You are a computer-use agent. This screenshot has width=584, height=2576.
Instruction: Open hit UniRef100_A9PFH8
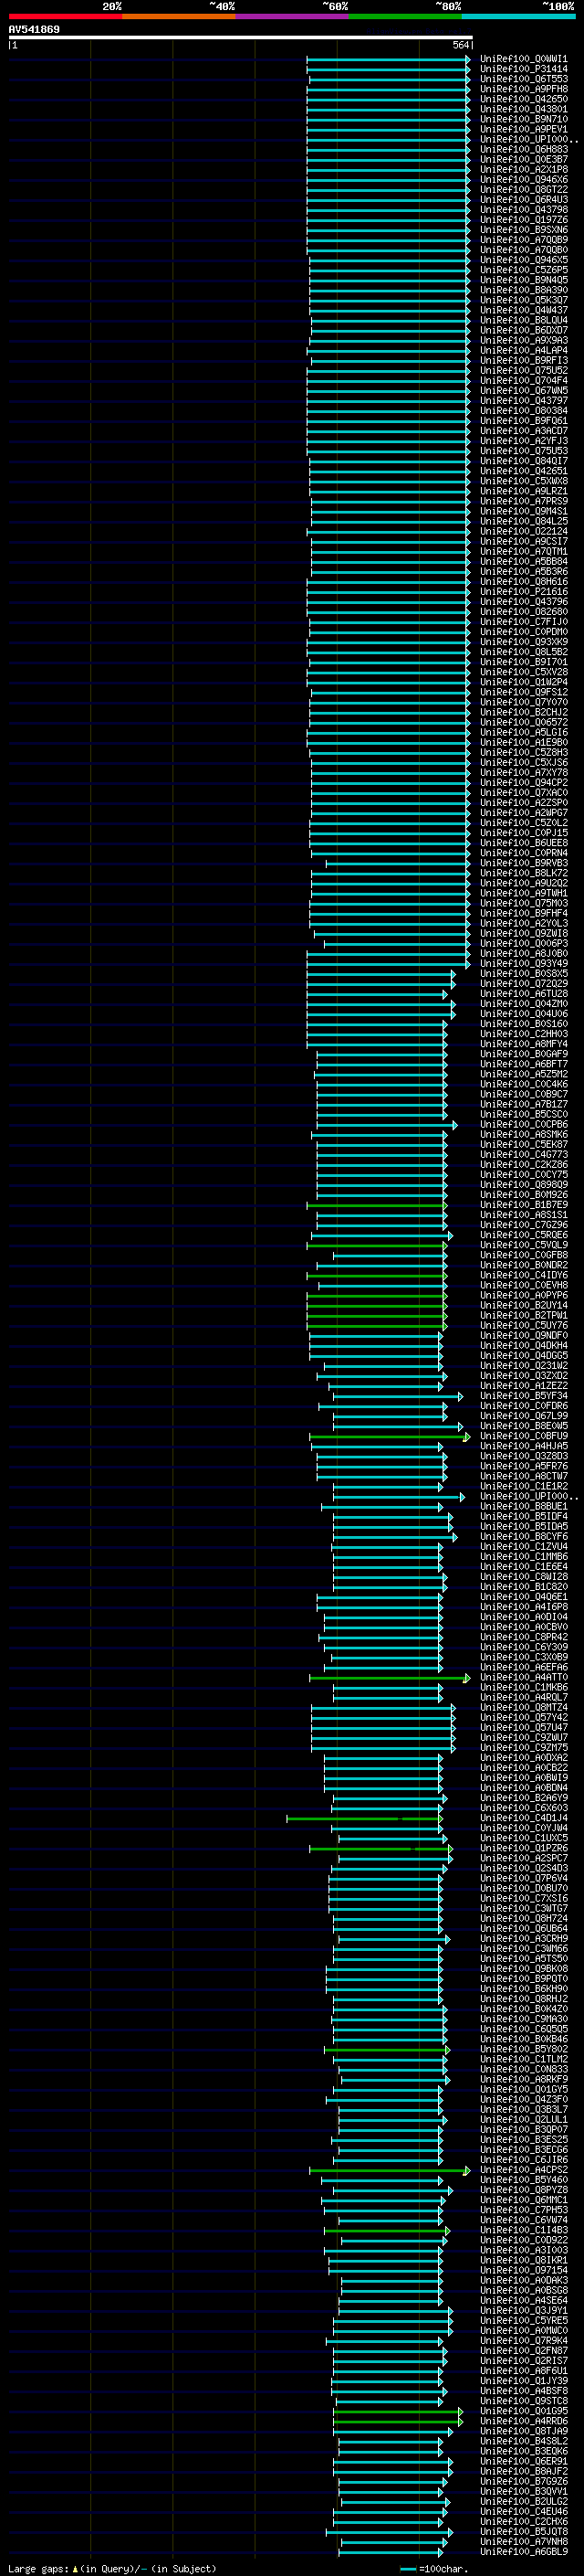[x=523, y=89]
